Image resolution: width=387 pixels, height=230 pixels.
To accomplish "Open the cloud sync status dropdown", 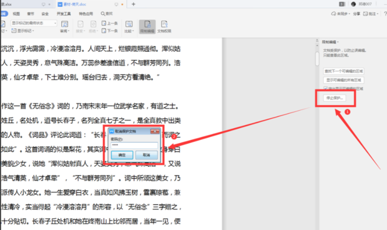I will pyautogui.click(x=340, y=14).
